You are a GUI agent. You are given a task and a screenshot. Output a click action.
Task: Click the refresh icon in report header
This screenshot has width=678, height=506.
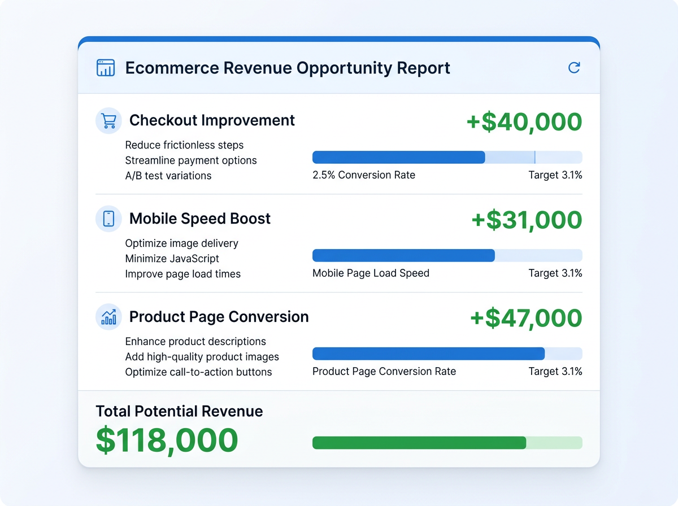[x=574, y=68]
